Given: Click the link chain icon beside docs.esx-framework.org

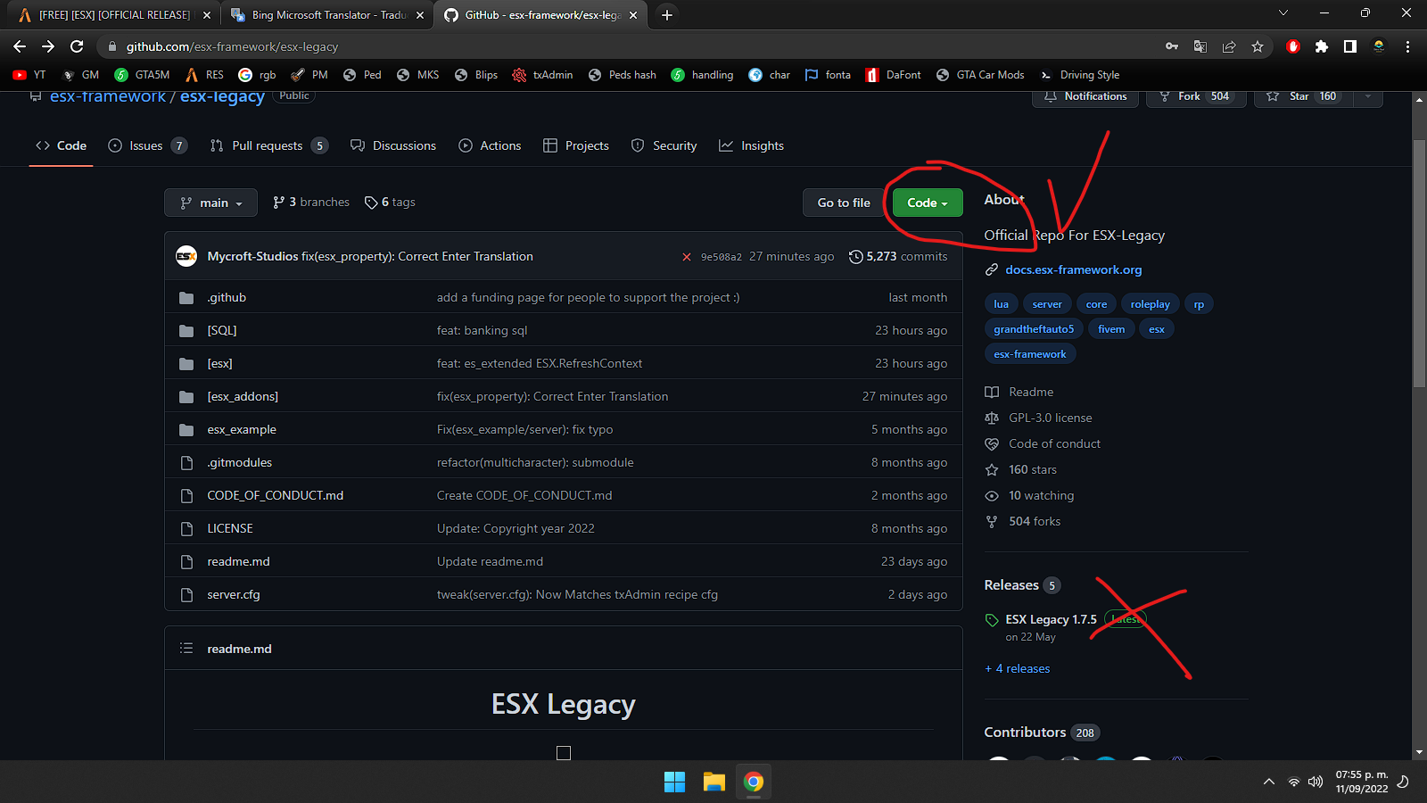Looking at the screenshot, I should click(x=991, y=269).
